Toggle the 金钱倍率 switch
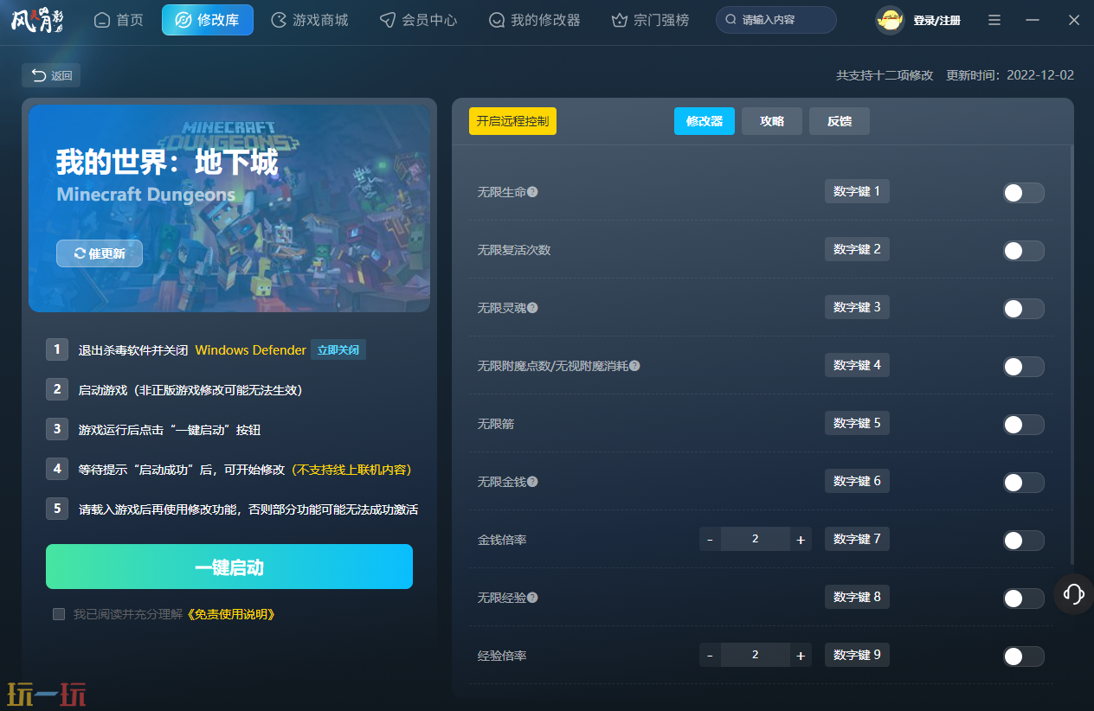The height and width of the screenshot is (711, 1094). tap(1023, 541)
